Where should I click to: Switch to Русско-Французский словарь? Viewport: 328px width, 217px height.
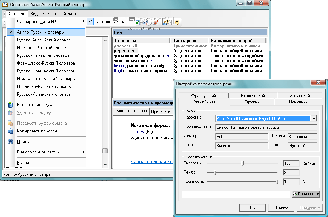click(x=46, y=71)
